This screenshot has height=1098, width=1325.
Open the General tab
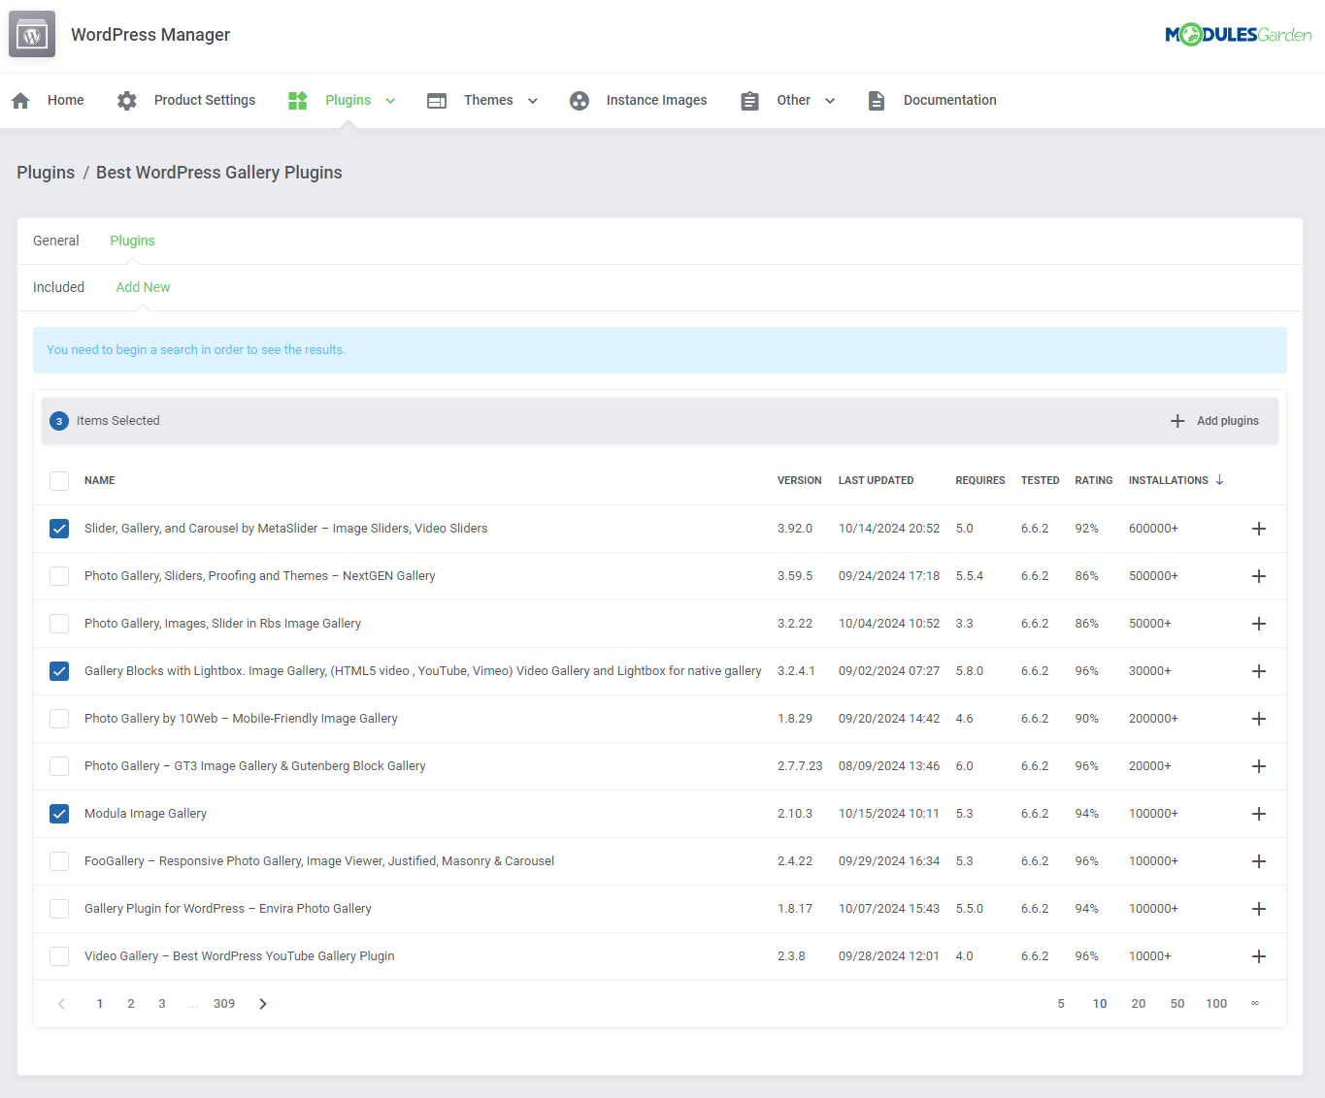[x=55, y=241]
